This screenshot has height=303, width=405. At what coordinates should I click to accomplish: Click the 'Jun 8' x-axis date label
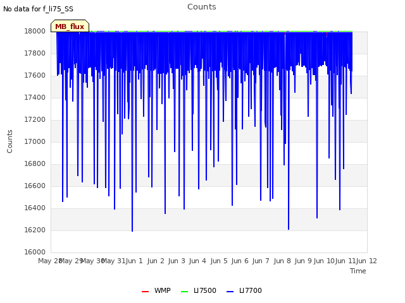point(282,261)
